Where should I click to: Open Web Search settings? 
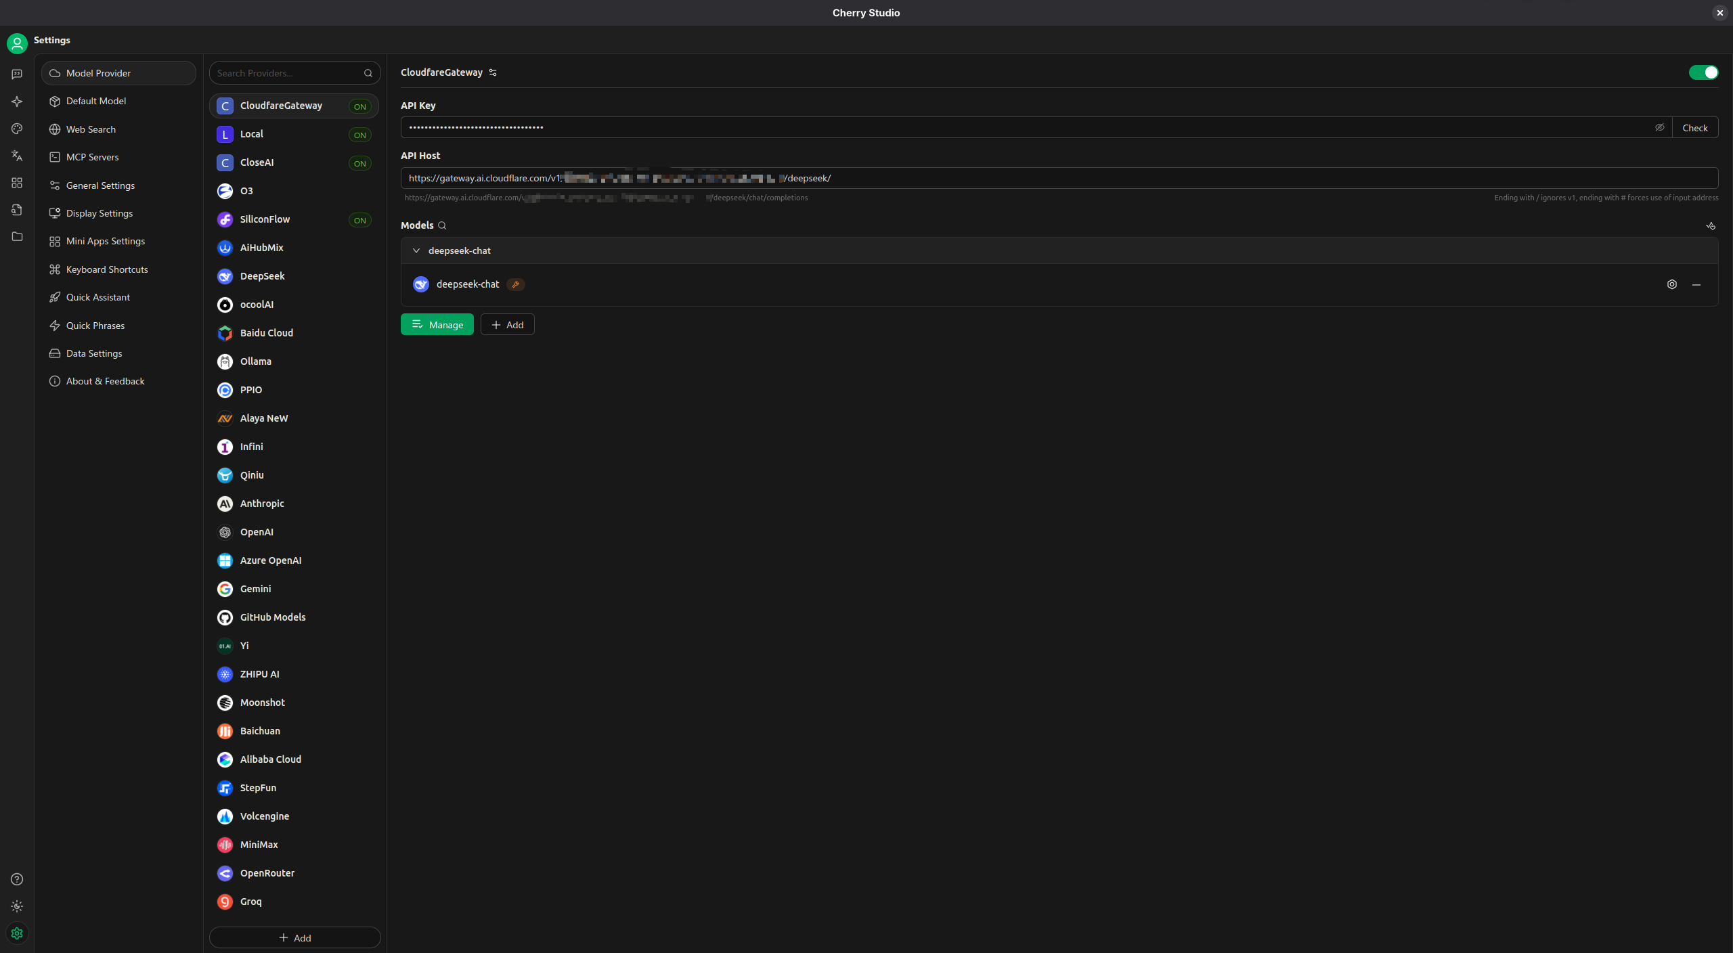tap(118, 129)
